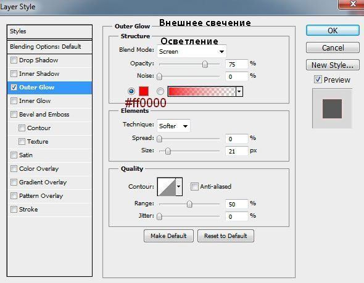Uncheck the Preview checkbox
Viewport: 364px width, 283px height.
[x=318, y=80]
